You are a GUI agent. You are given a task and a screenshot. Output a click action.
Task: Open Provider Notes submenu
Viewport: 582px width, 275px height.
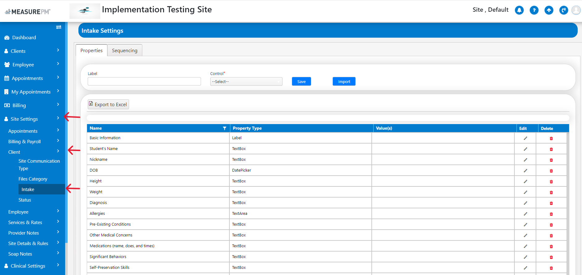(32, 233)
